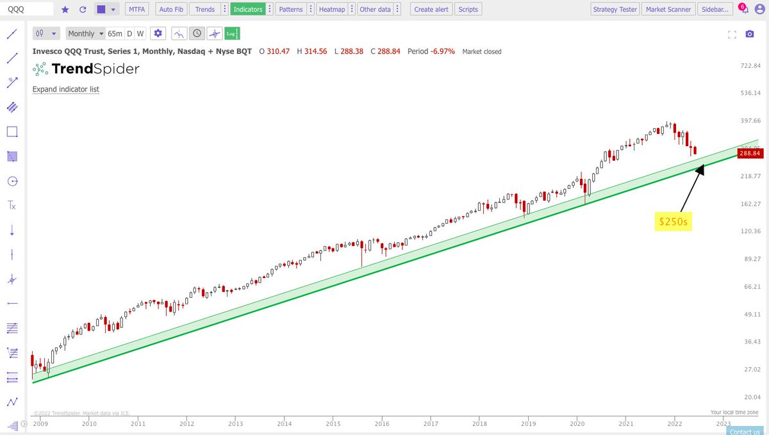Select the filled rectangle zone tool
The image size is (769, 435).
pos(12,156)
